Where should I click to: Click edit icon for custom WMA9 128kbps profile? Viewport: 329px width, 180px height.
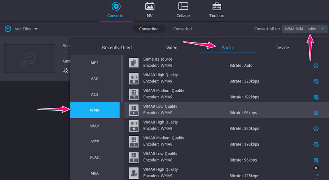pyautogui.click(x=316, y=176)
